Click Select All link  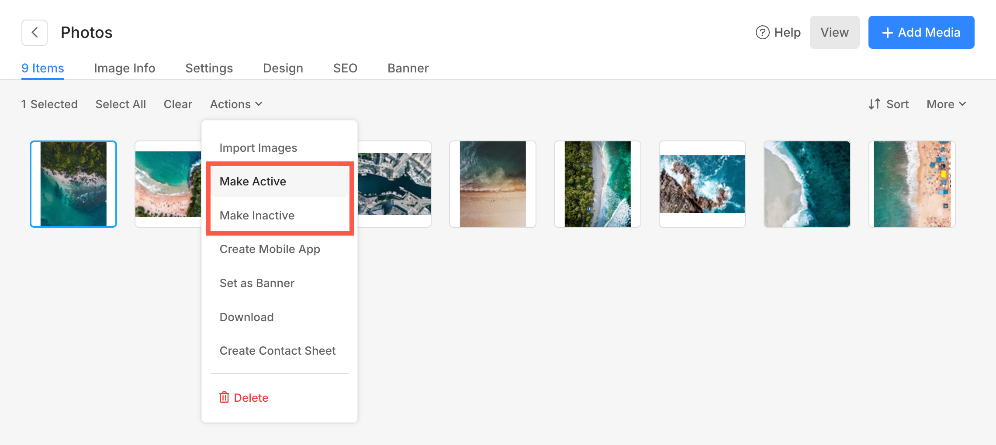[x=121, y=104]
